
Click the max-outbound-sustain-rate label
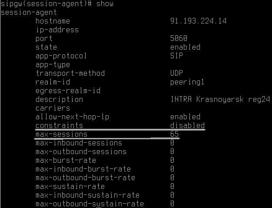coord(90,204)
